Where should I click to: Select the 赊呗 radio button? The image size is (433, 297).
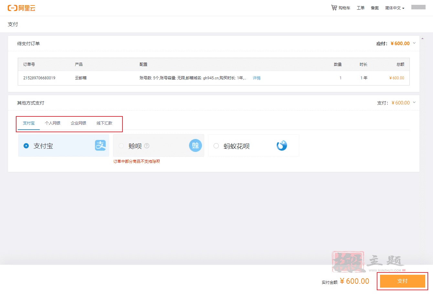(121, 146)
